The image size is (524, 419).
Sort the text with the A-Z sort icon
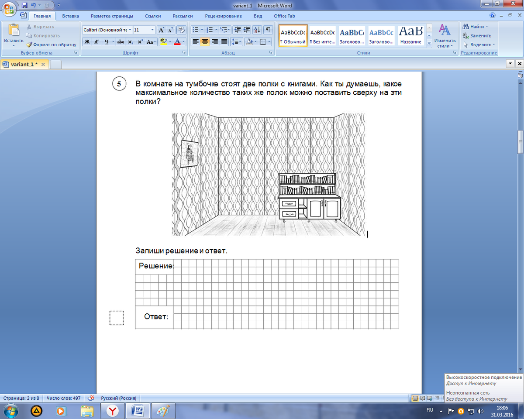(x=257, y=30)
